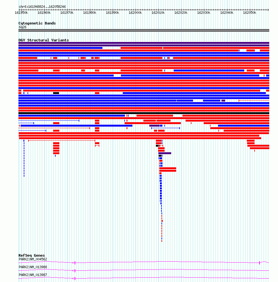Click the Cytogenetic Bands track title
Viewport: 278px width, 282px height.
(x=37, y=23)
